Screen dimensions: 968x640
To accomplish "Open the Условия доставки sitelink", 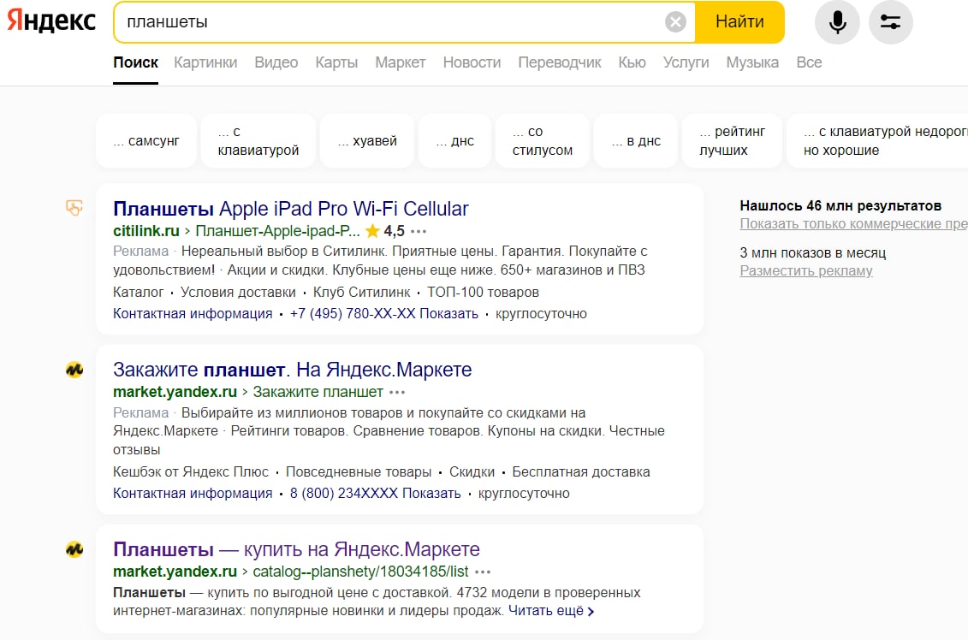I will [x=238, y=292].
